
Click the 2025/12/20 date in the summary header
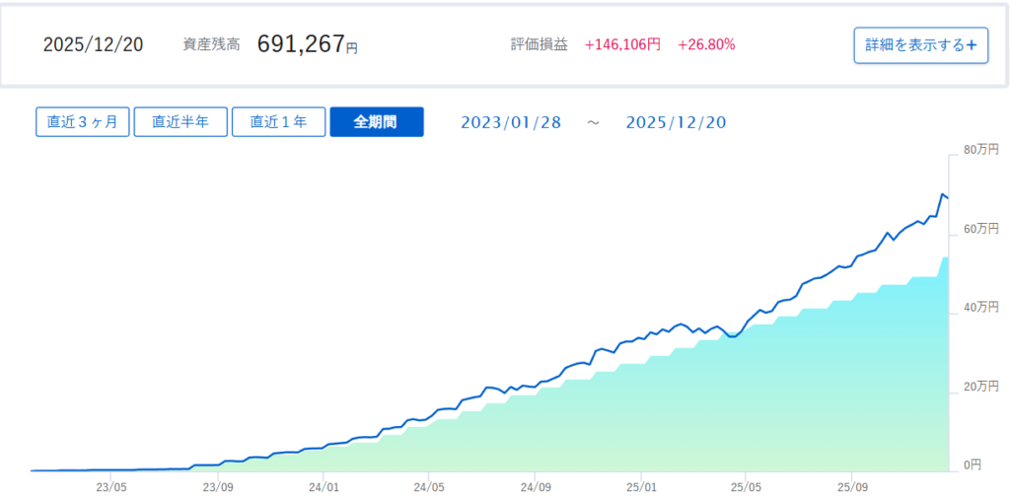tap(93, 45)
